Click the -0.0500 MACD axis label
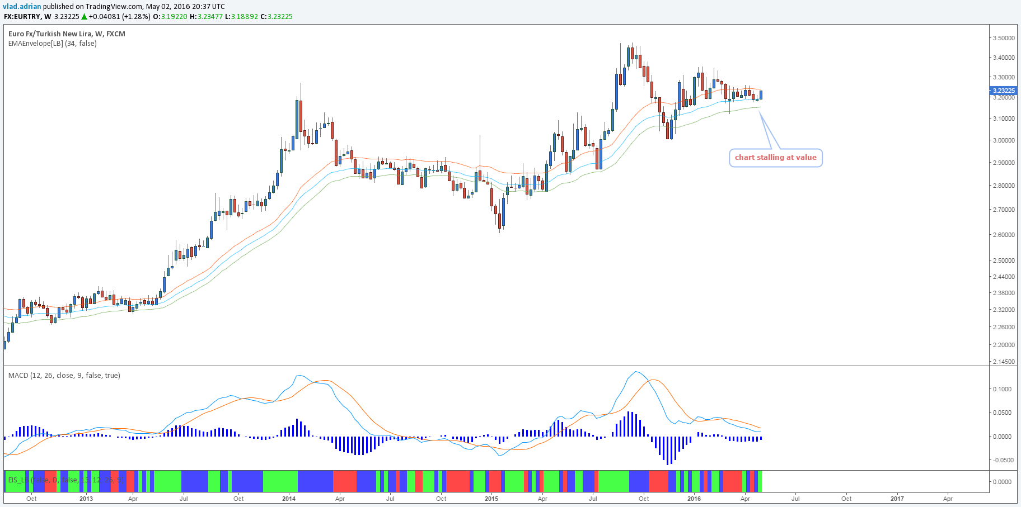1021x507 pixels. (x=1002, y=460)
